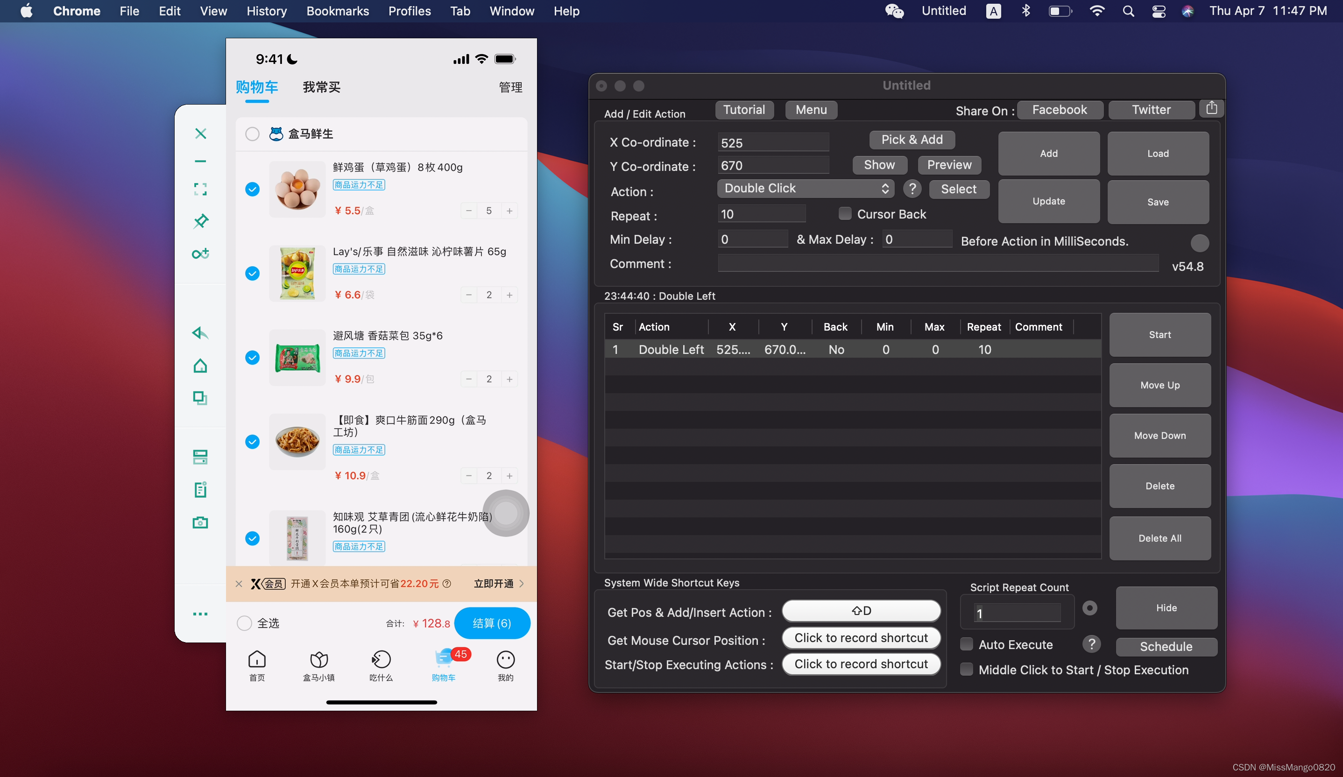The height and width of the screenshot is (777, 1343).
Task: Toggle the 全选 select-all radio button
Action: pyautogui.click(x=244, y=623)
